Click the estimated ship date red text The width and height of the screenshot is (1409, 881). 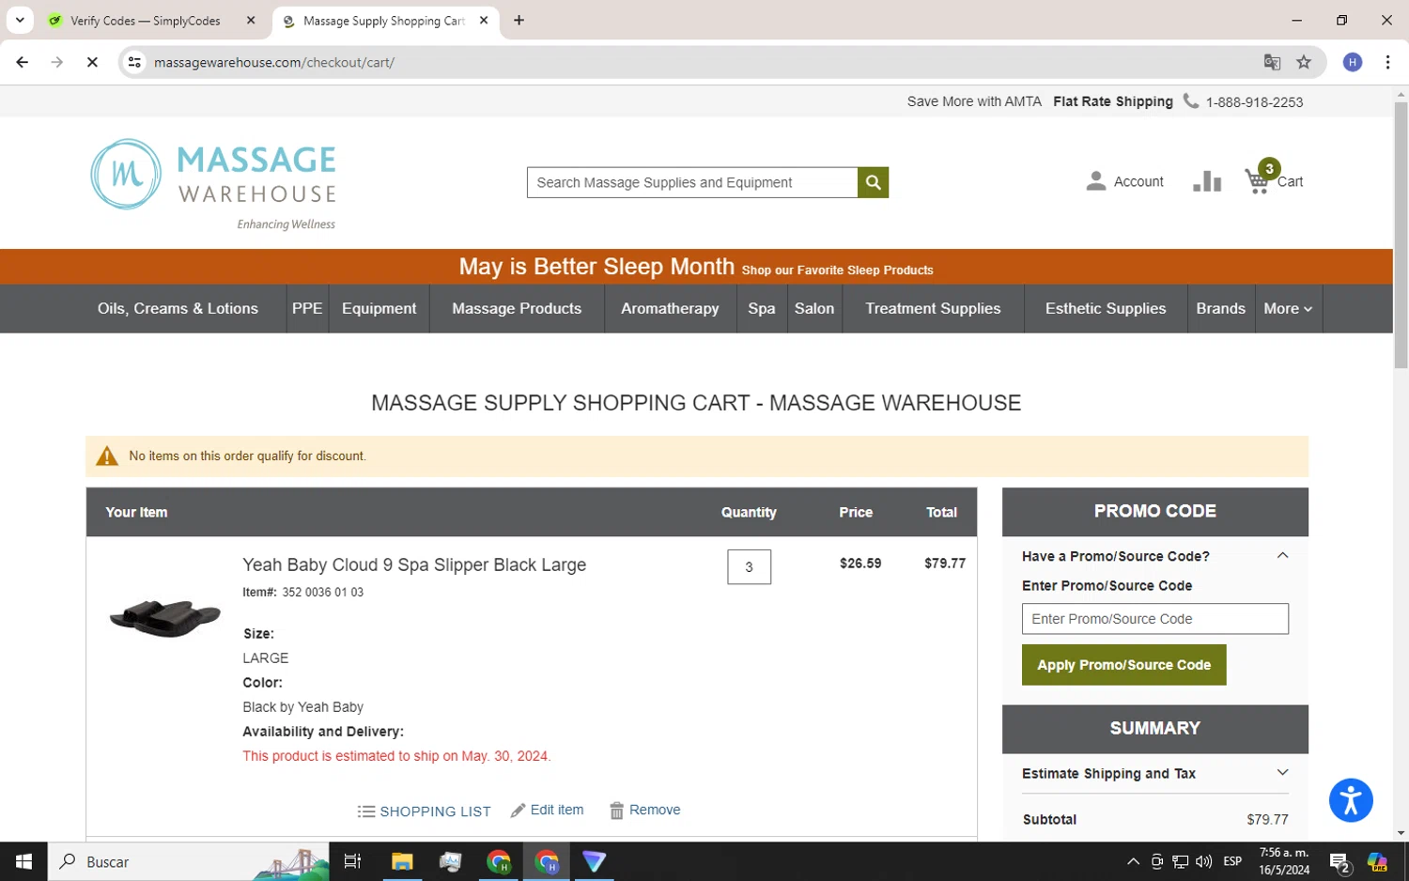tap(396, 755)
